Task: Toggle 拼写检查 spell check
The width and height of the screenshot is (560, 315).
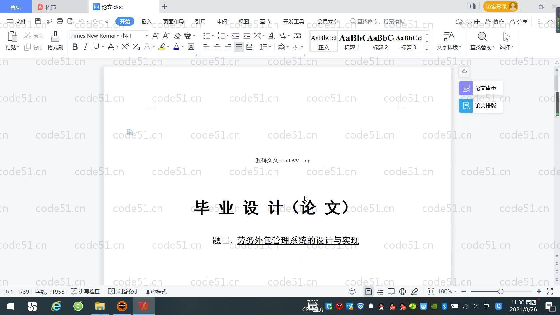Action: (x=85, y=292)
